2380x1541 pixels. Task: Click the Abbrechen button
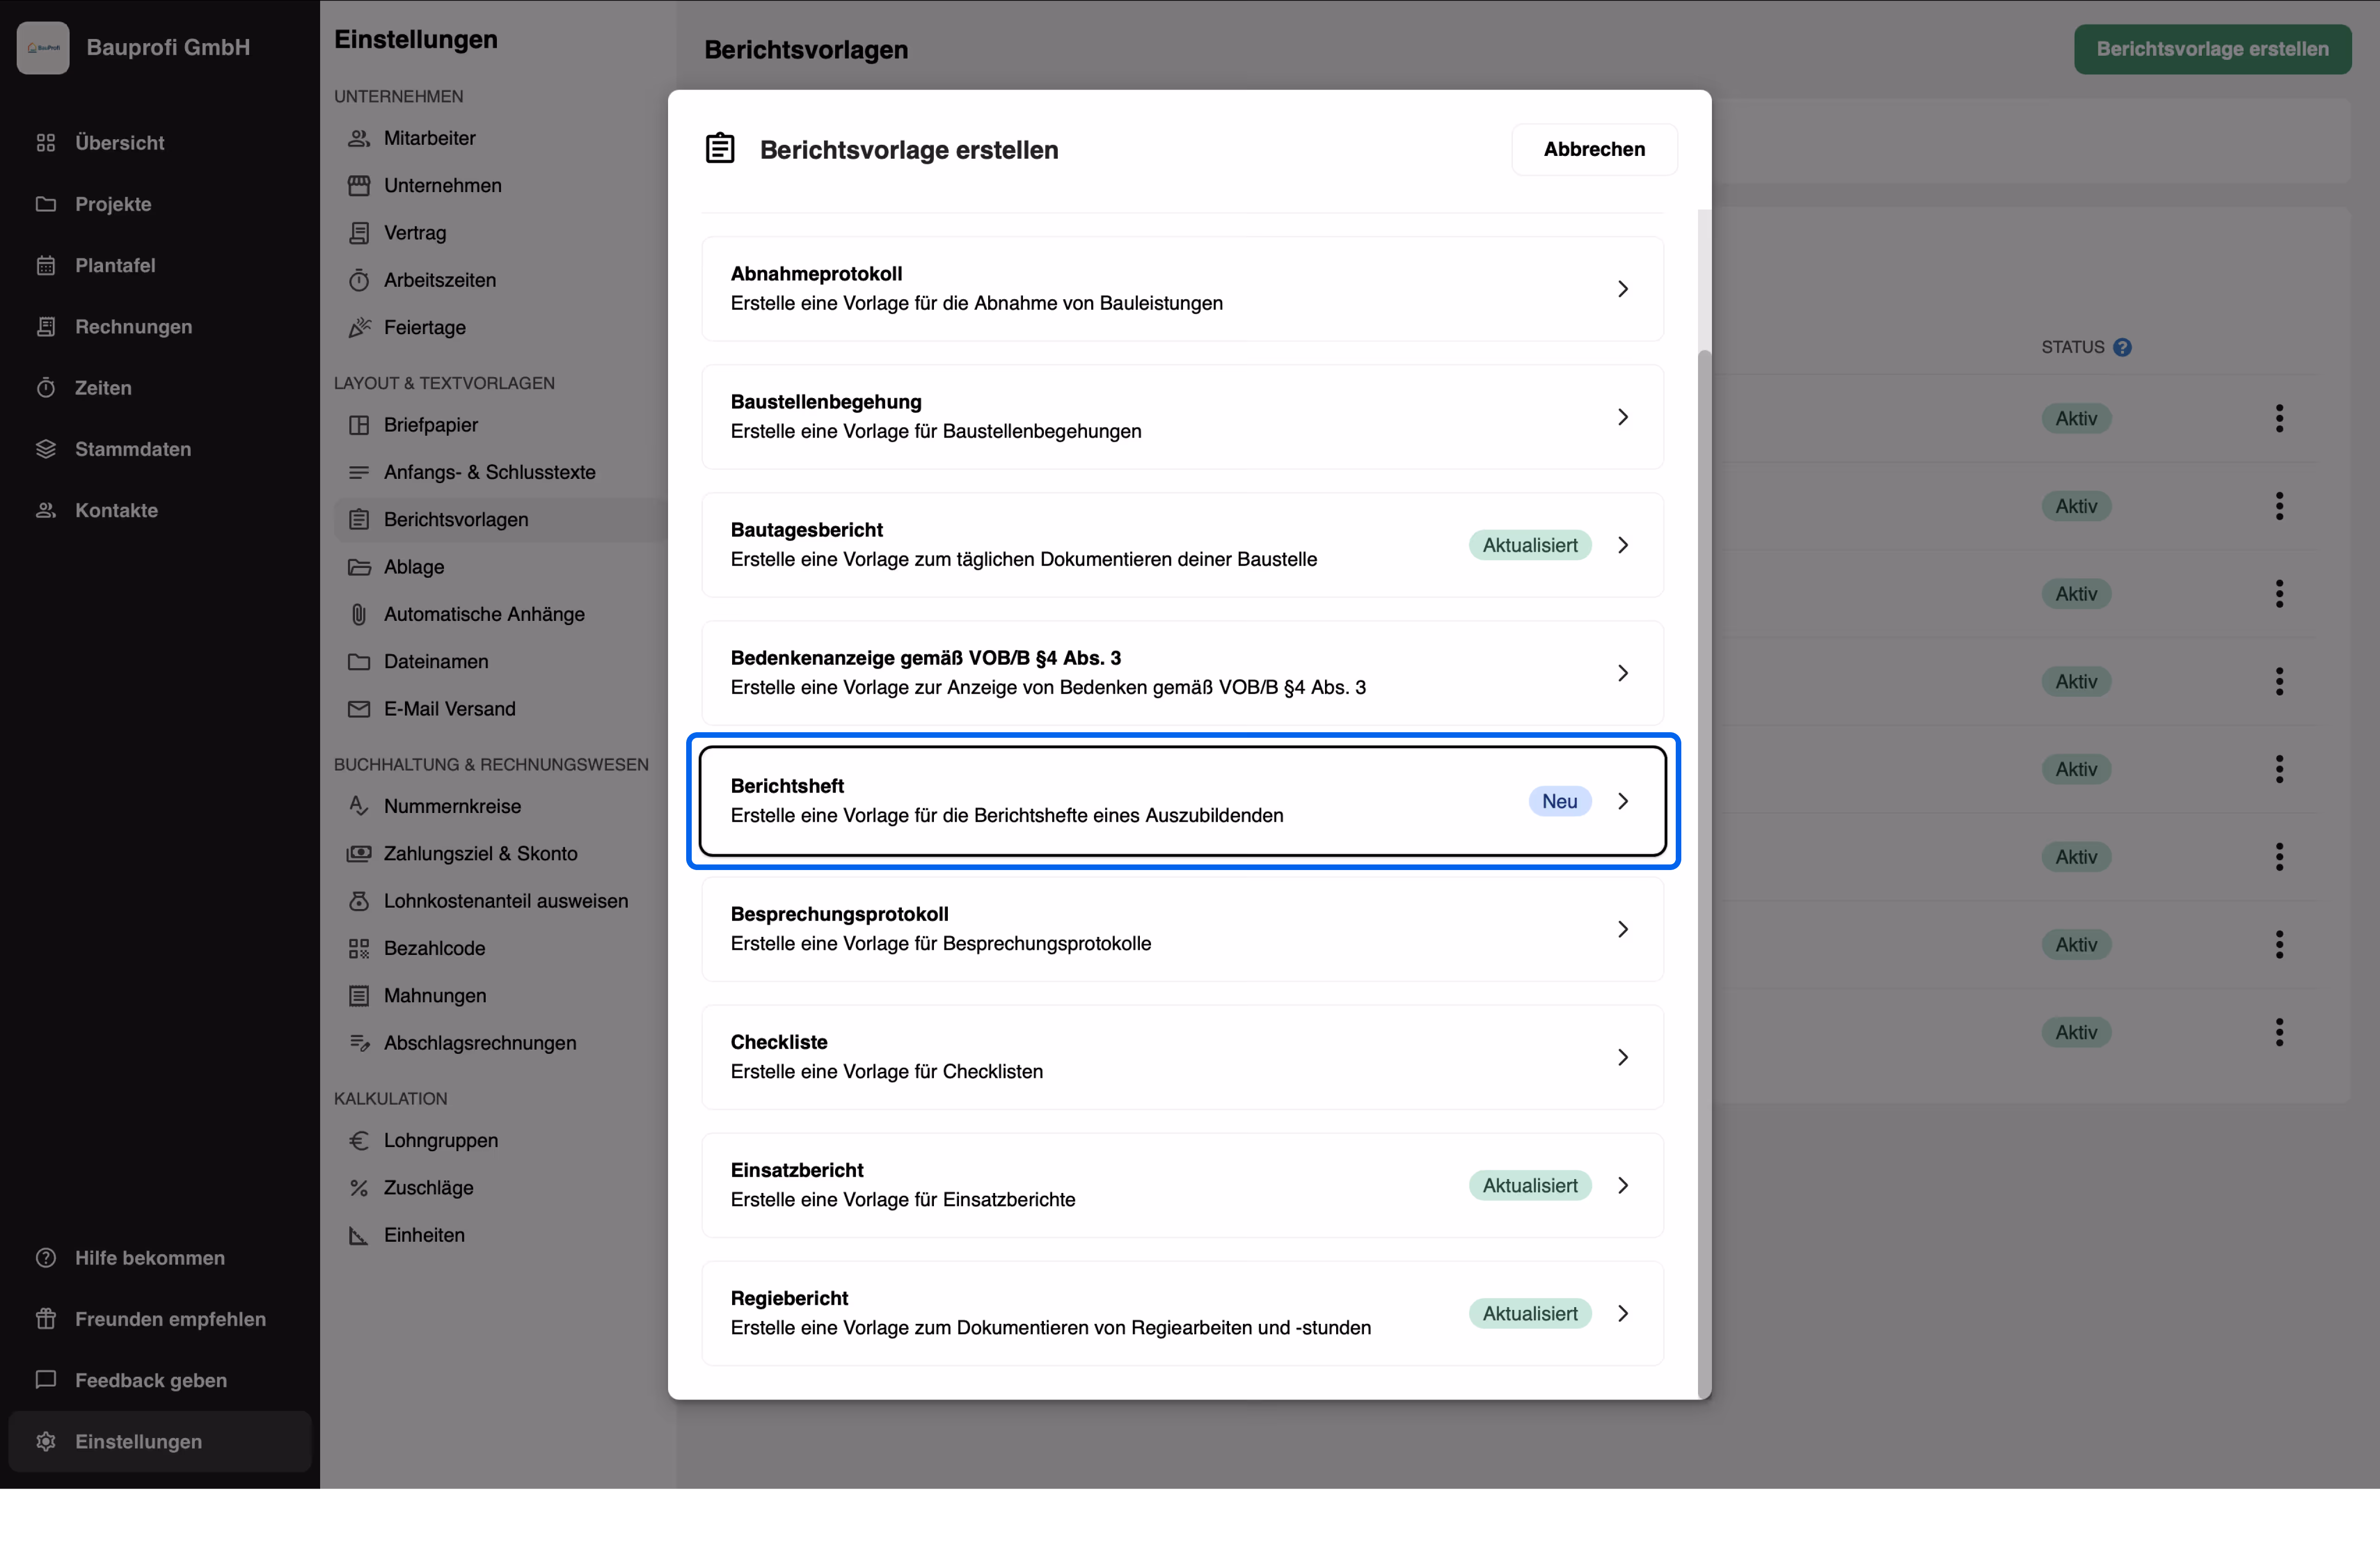click(x=1594, y=149)
